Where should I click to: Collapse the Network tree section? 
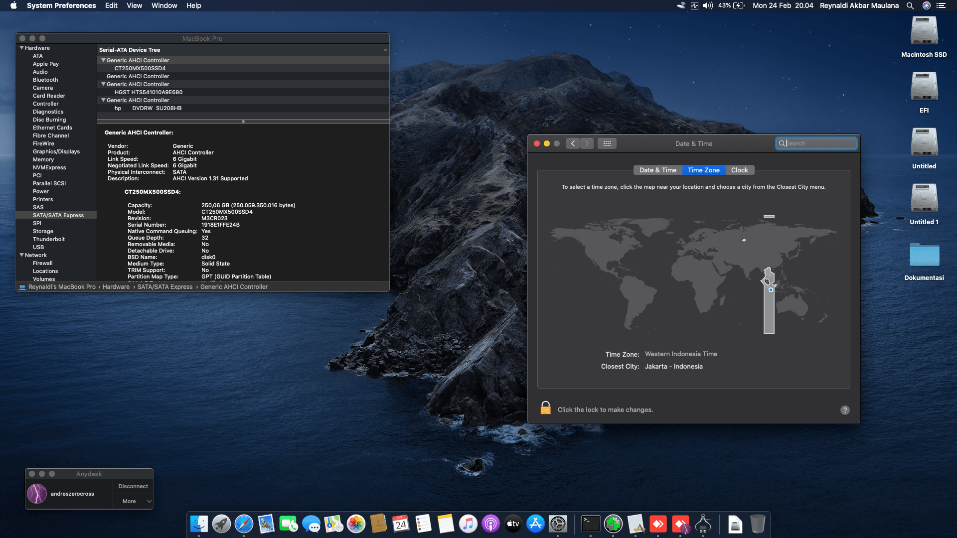pyautogui.click(x=22, y=255)
